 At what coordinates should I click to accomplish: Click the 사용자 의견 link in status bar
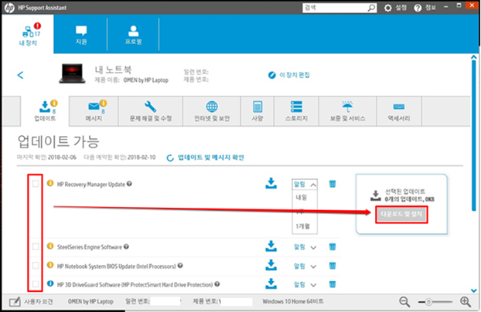coord(39,302)
